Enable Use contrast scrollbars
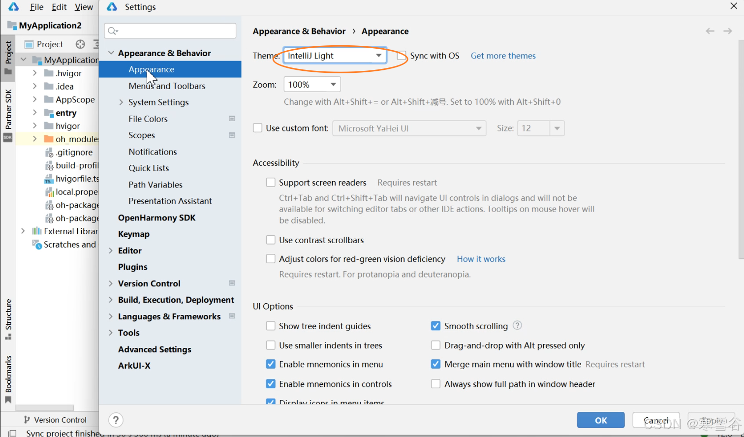Viewport: 744px width, 437px height. click(271, 240)
